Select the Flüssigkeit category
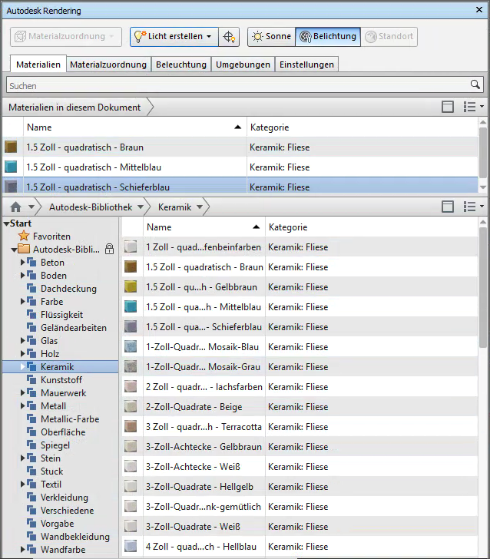 point(61,315)
